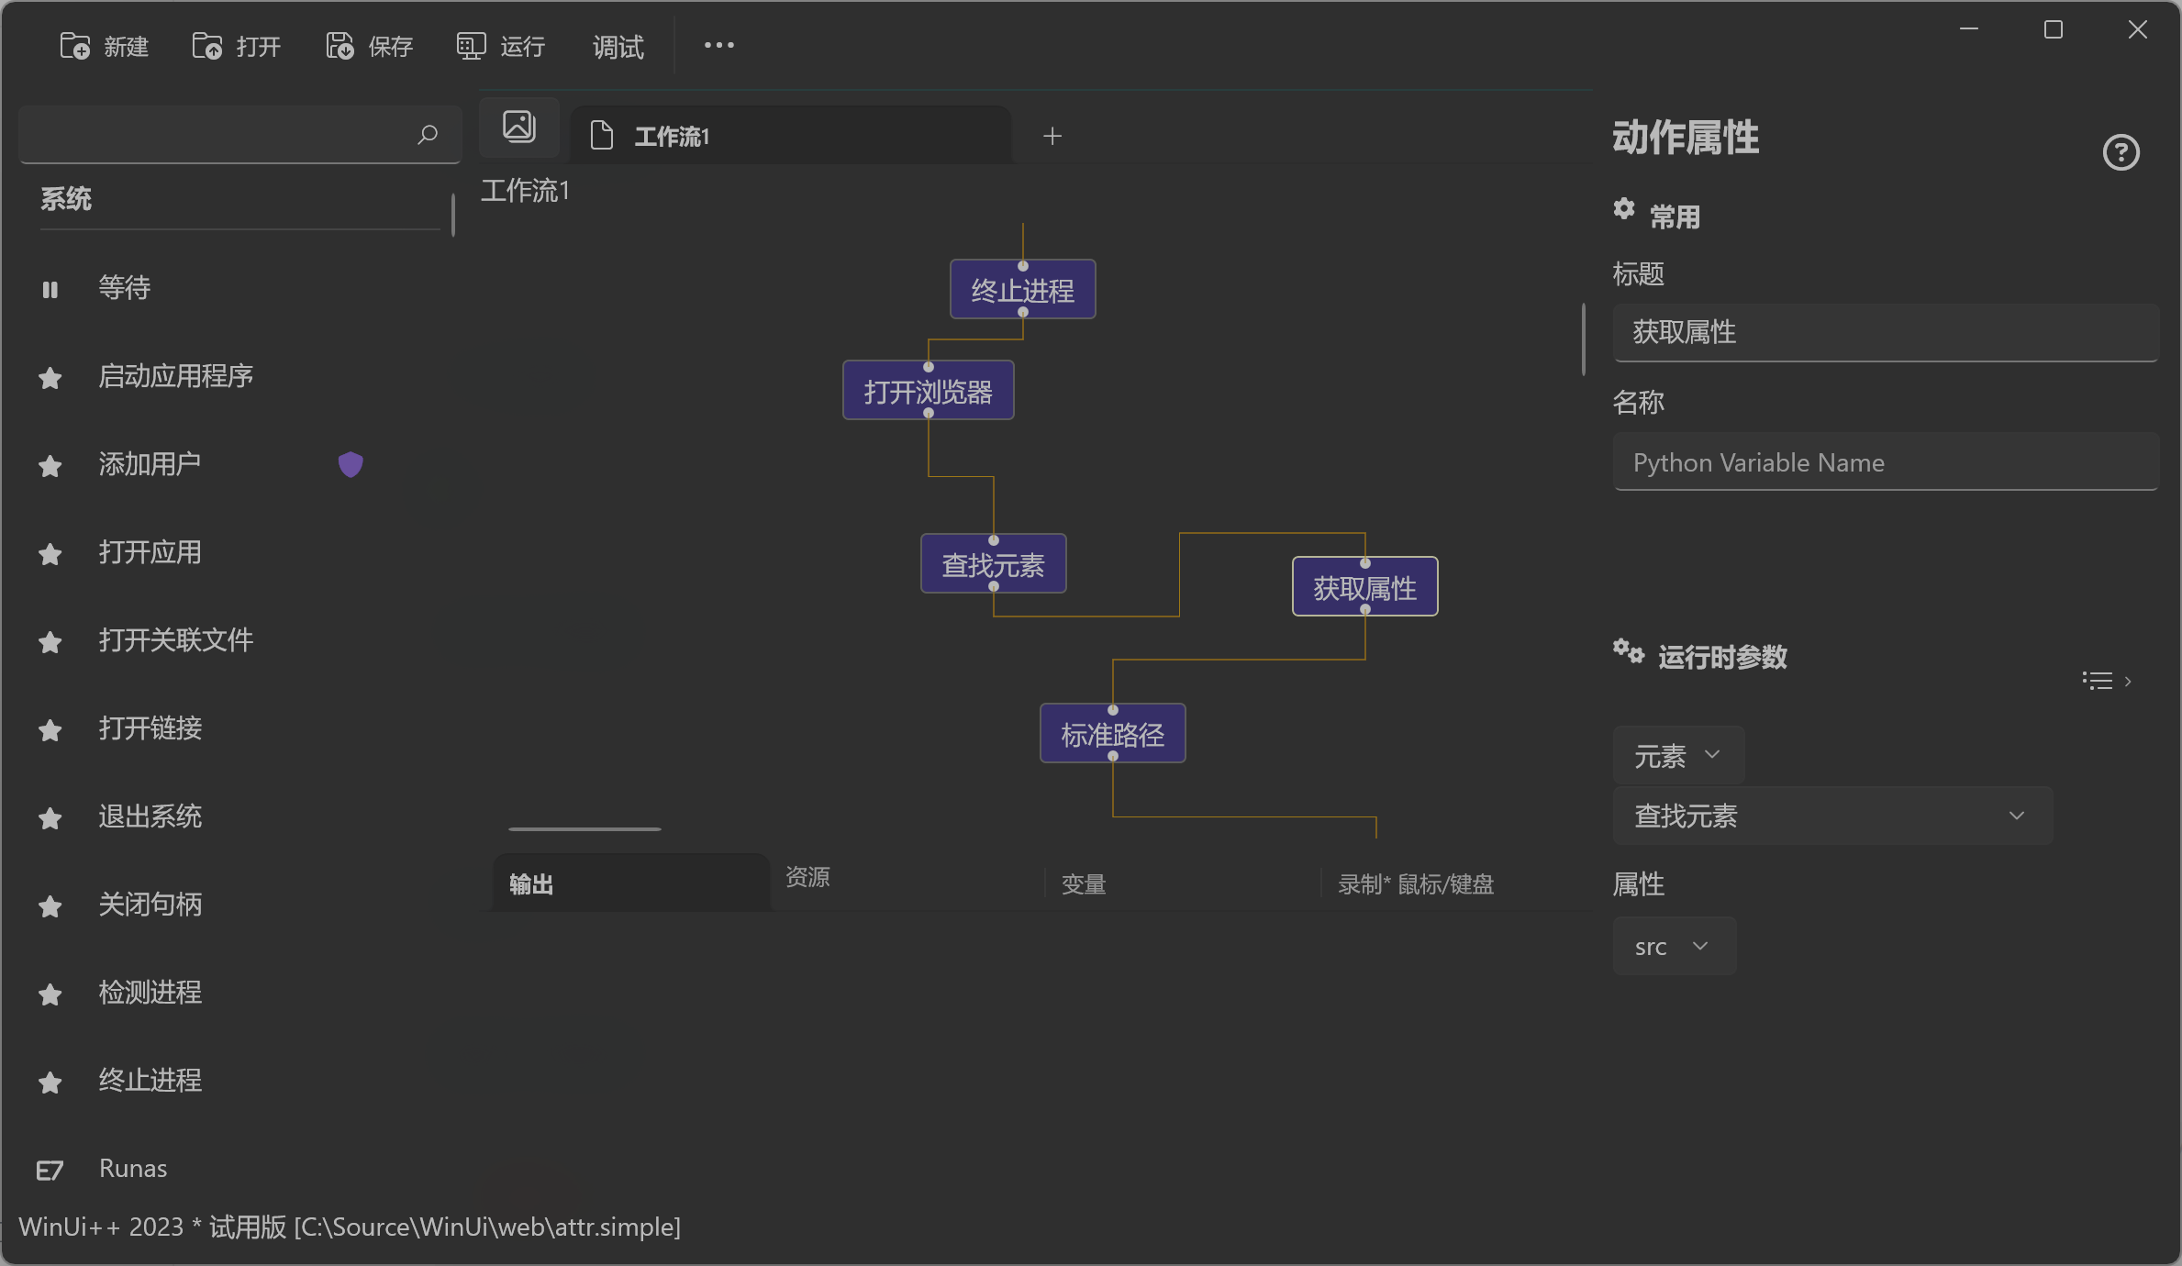Switch to the 变量 tab

click(x=1084, y=884)
